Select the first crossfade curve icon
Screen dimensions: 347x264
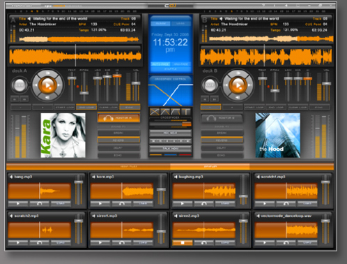coord(155,112)
